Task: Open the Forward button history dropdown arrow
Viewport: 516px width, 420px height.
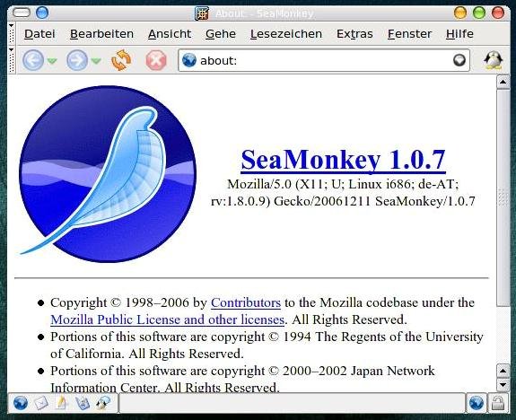Action: pyautogui.click(x=96, y=60)
